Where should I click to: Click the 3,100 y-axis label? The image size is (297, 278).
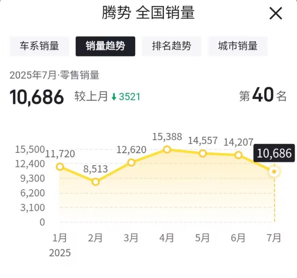click(33, 208)
